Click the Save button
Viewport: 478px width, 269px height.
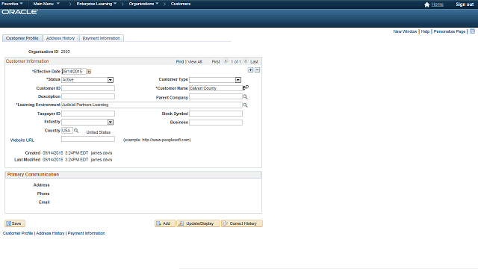(x=15, y=223)
